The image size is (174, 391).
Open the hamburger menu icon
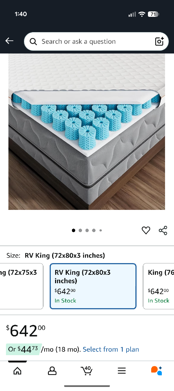tap(122, 371)
